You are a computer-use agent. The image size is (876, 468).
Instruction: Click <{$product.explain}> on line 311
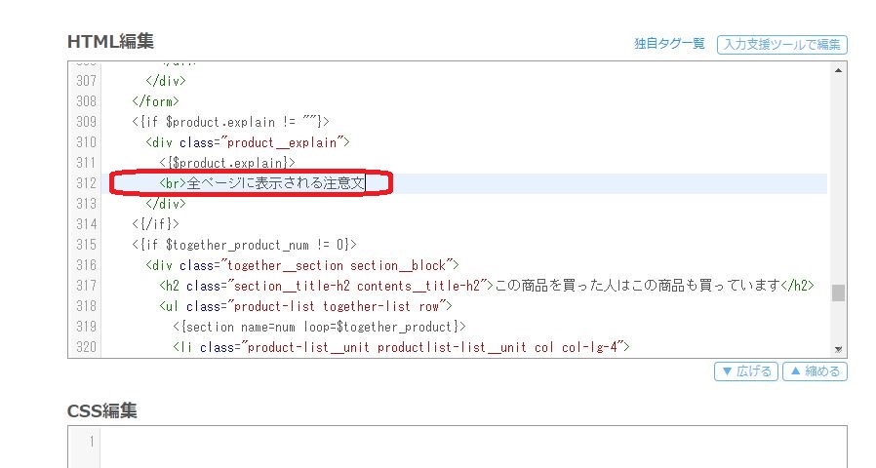227,163
